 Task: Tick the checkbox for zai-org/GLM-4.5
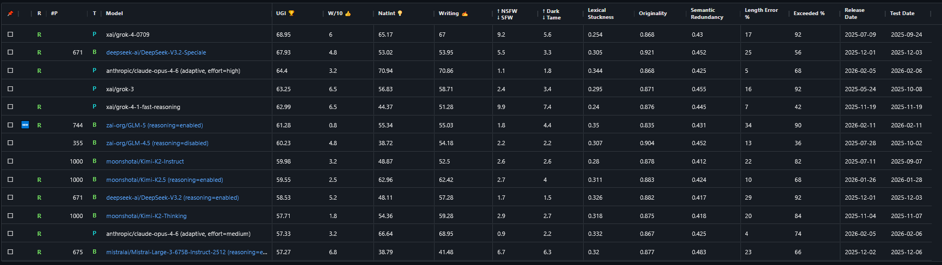coord(10,143)
